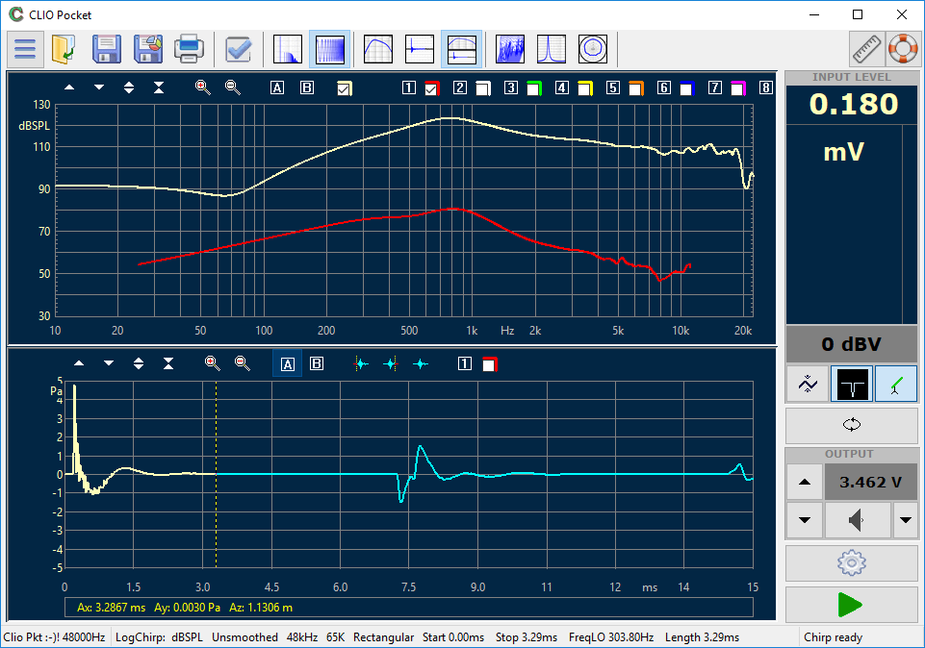Increase output level with up arrow
The height and width of the screenshot is (648, 925).
tap(805, 482)
